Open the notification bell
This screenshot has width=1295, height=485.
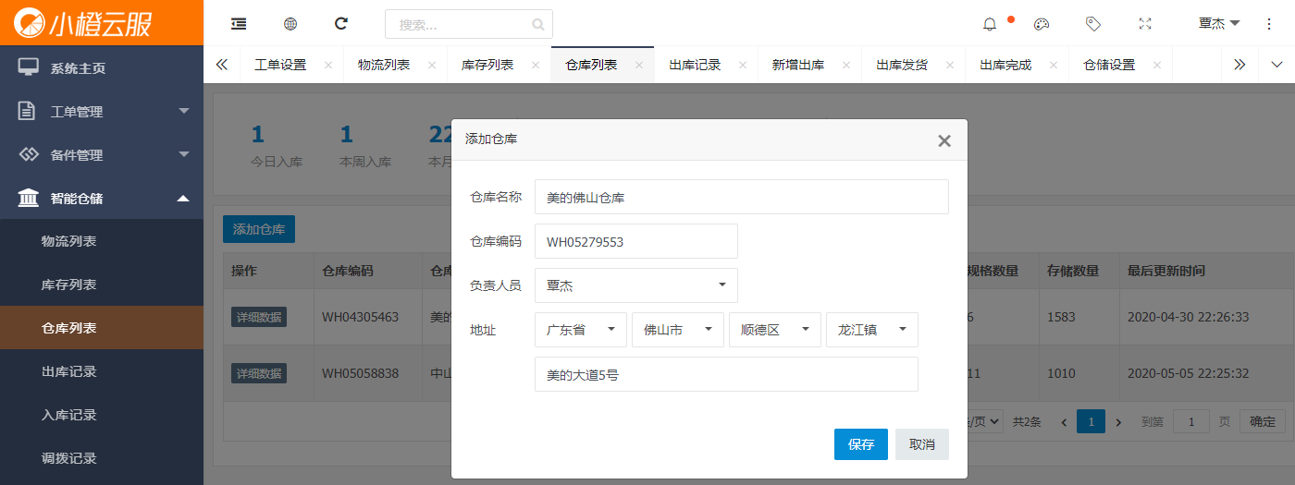pyautogui.click(x=990, y=24)
